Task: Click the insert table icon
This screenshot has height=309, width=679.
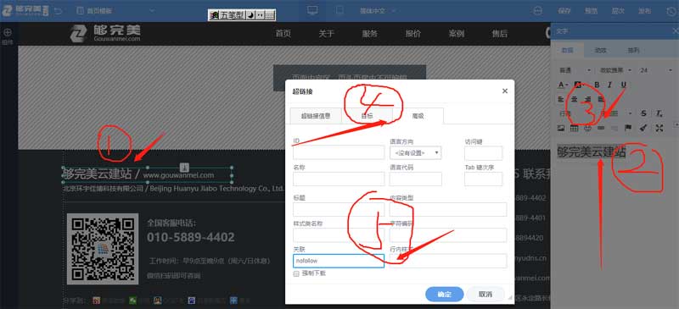Action: pyautogui.click(x=574, y=128)
